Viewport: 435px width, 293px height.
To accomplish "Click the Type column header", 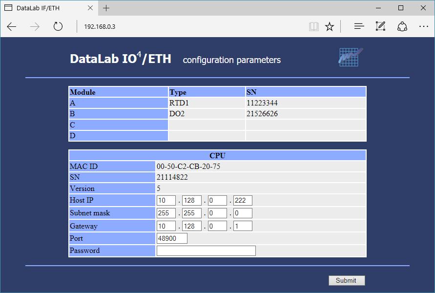I will [207, 92].
